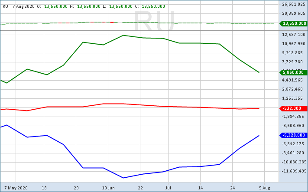Click the '18' date axis label

44,188
